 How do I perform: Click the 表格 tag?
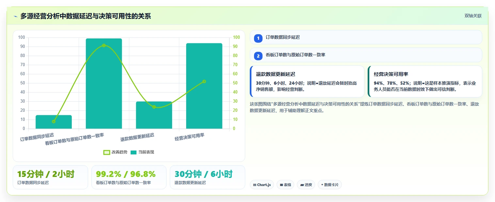pyautogui.click(x=285, y=185)
